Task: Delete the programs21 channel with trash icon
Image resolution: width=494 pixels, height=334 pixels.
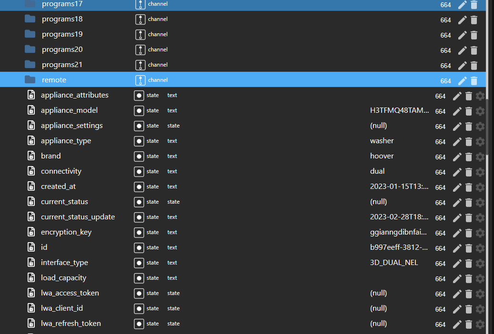Action: (474, 65)
